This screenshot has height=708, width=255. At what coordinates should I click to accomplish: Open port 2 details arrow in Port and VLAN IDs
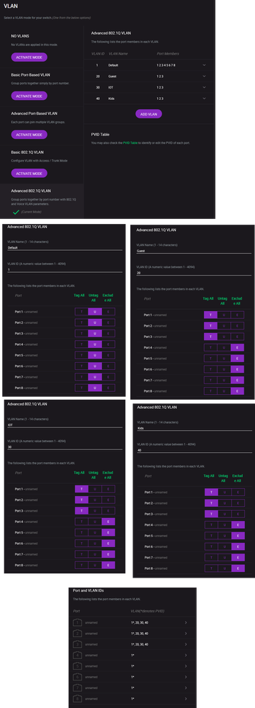tap(186, 633)
